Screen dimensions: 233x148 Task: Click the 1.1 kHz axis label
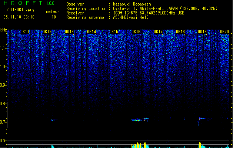3,48
